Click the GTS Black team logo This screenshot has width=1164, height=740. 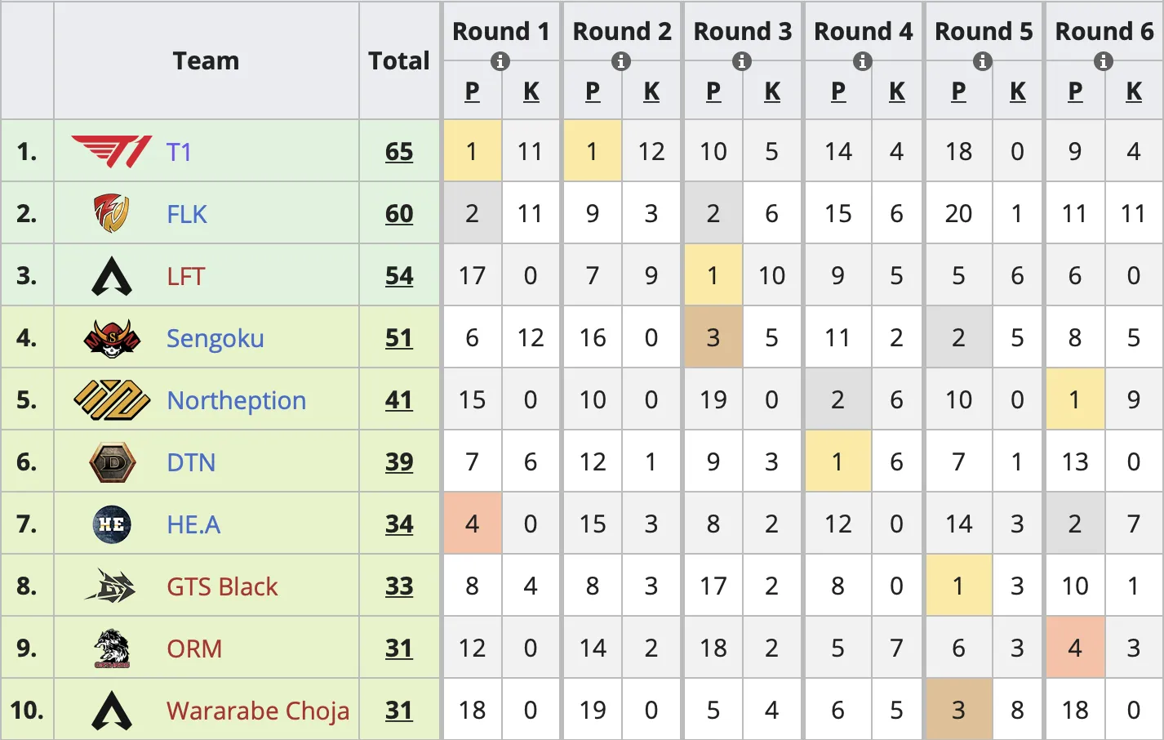tap(112, 586)
